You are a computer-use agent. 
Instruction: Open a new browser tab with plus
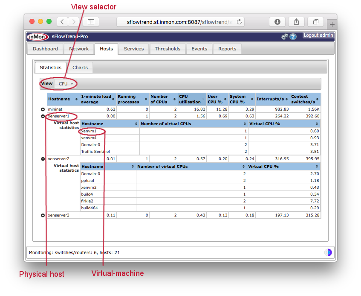332,24
